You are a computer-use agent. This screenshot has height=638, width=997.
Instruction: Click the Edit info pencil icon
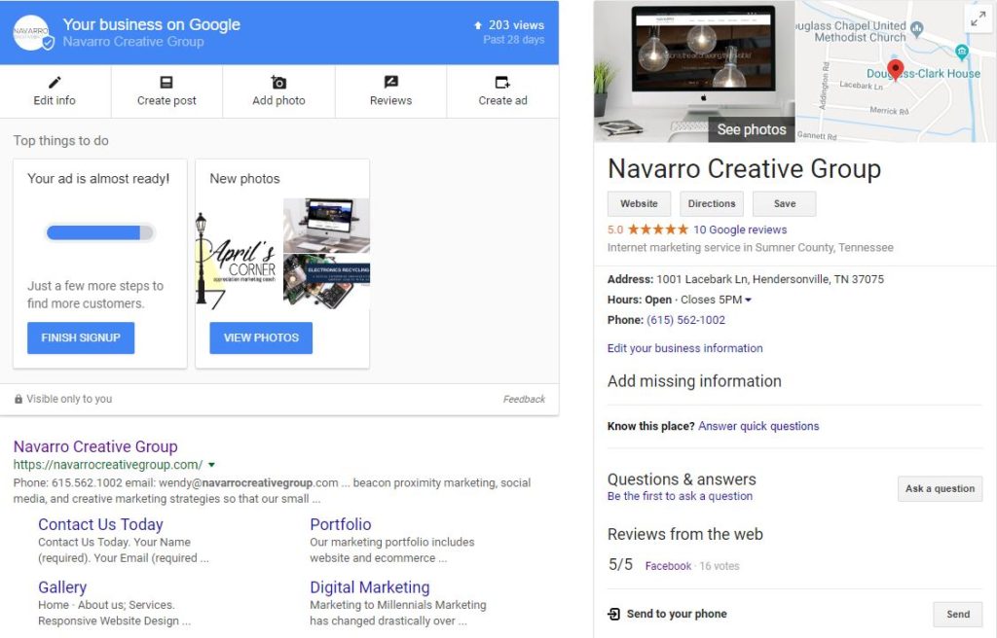55,82
